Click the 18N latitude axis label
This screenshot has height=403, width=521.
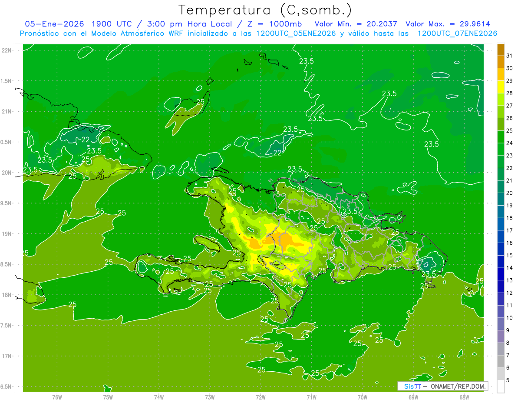(x=7, y=295)
